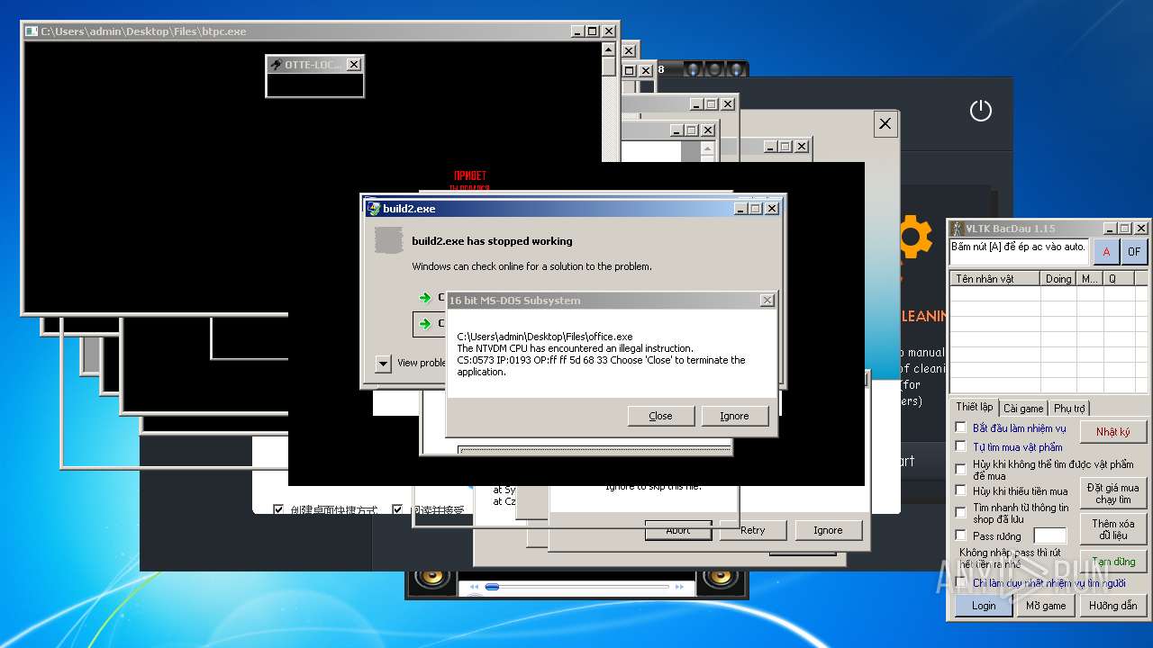Click Ignore in 16 bit MS-DOS Subsystem dialog
This screenshot has height=648, width=1153.
pyautogui.click(x=734, y=416)
